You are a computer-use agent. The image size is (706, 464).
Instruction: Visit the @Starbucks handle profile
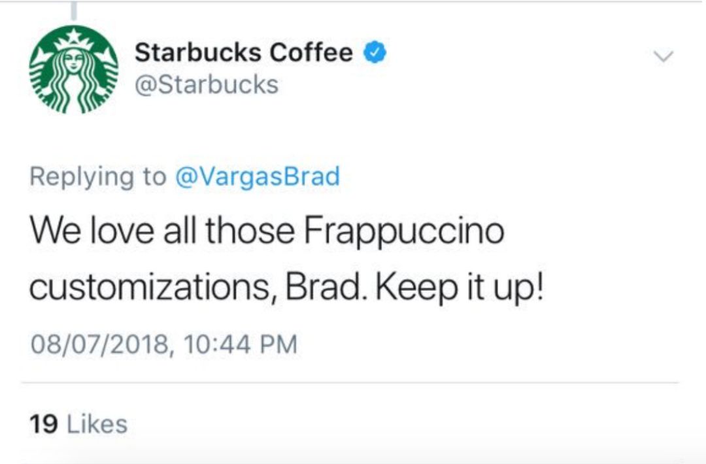click(207, 84)
